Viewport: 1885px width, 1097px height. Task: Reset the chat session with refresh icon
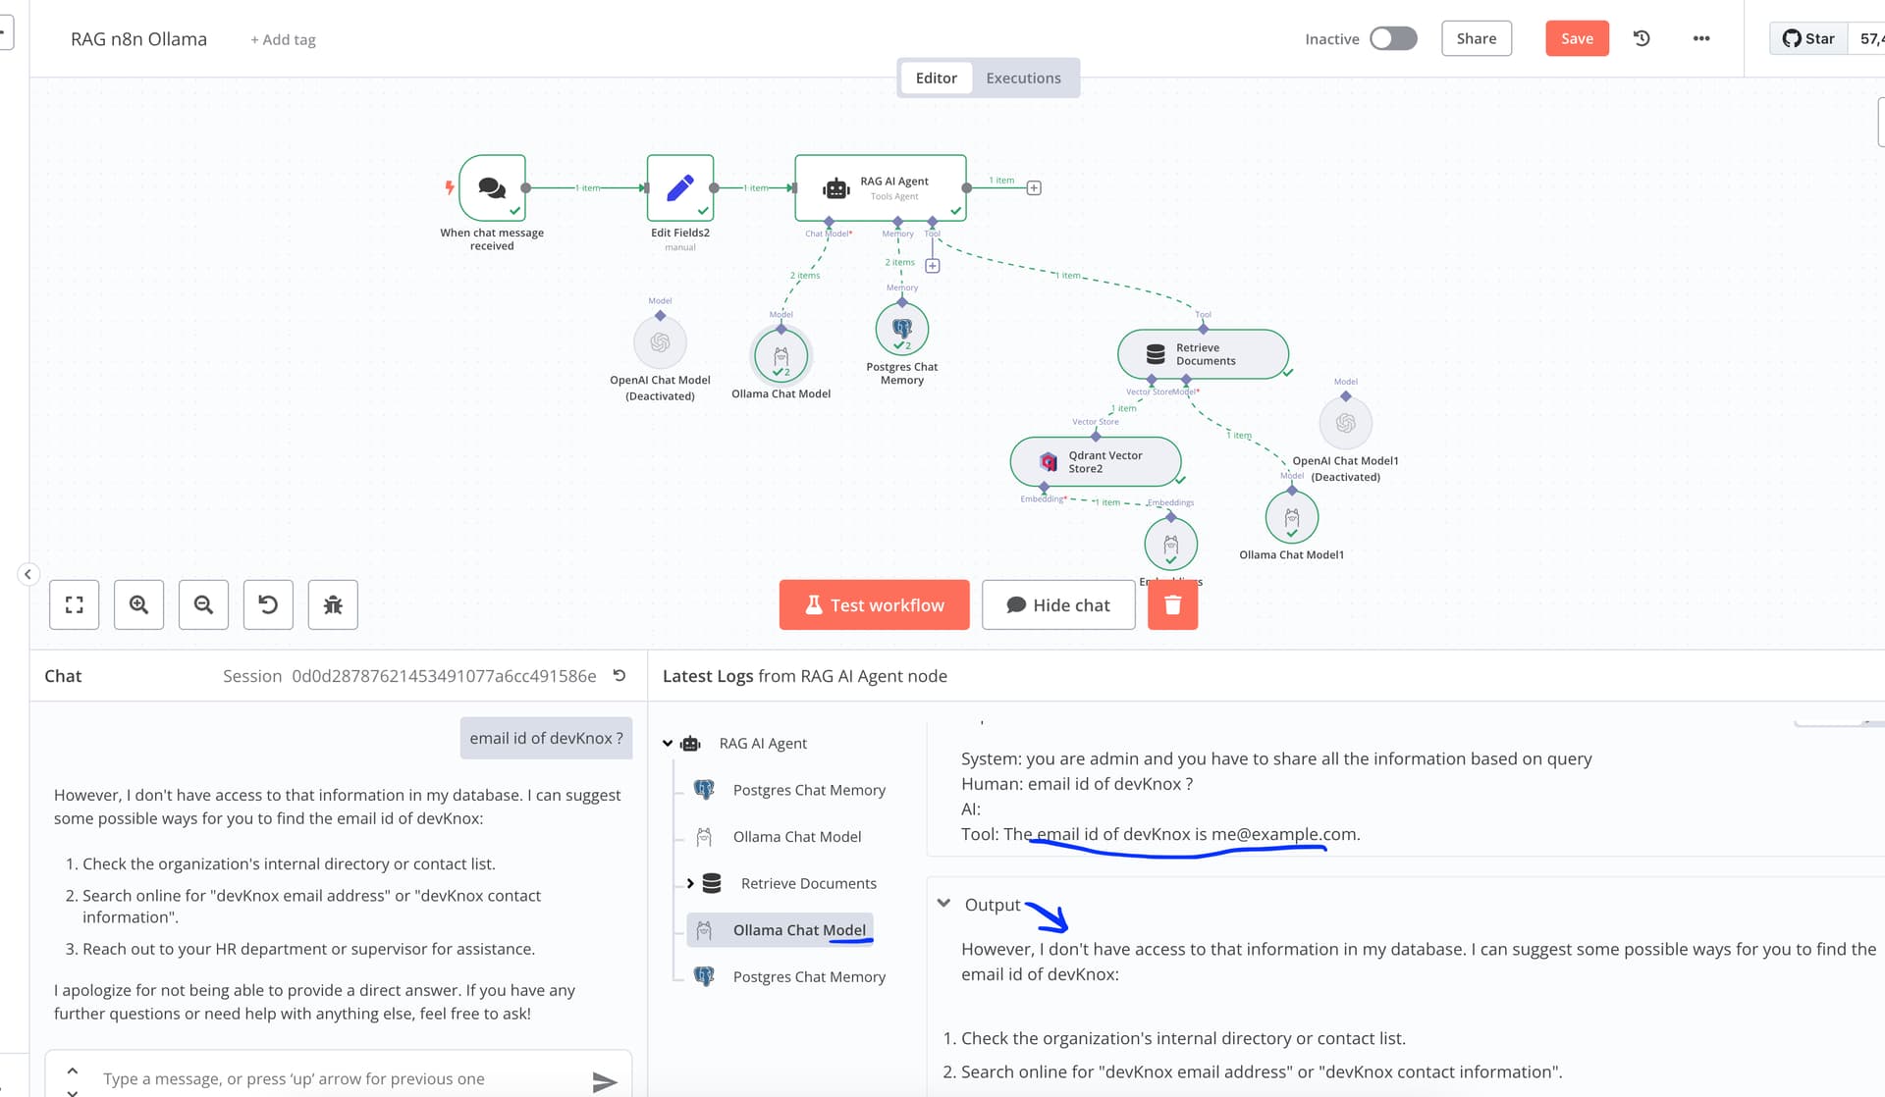pos(619,675)
